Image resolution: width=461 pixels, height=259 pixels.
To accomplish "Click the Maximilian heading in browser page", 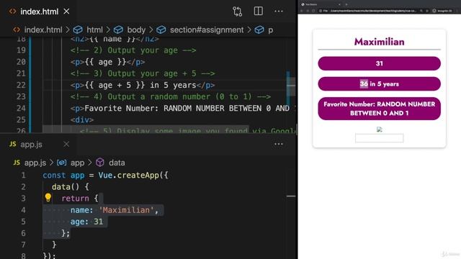I will [x=380, y=42].
